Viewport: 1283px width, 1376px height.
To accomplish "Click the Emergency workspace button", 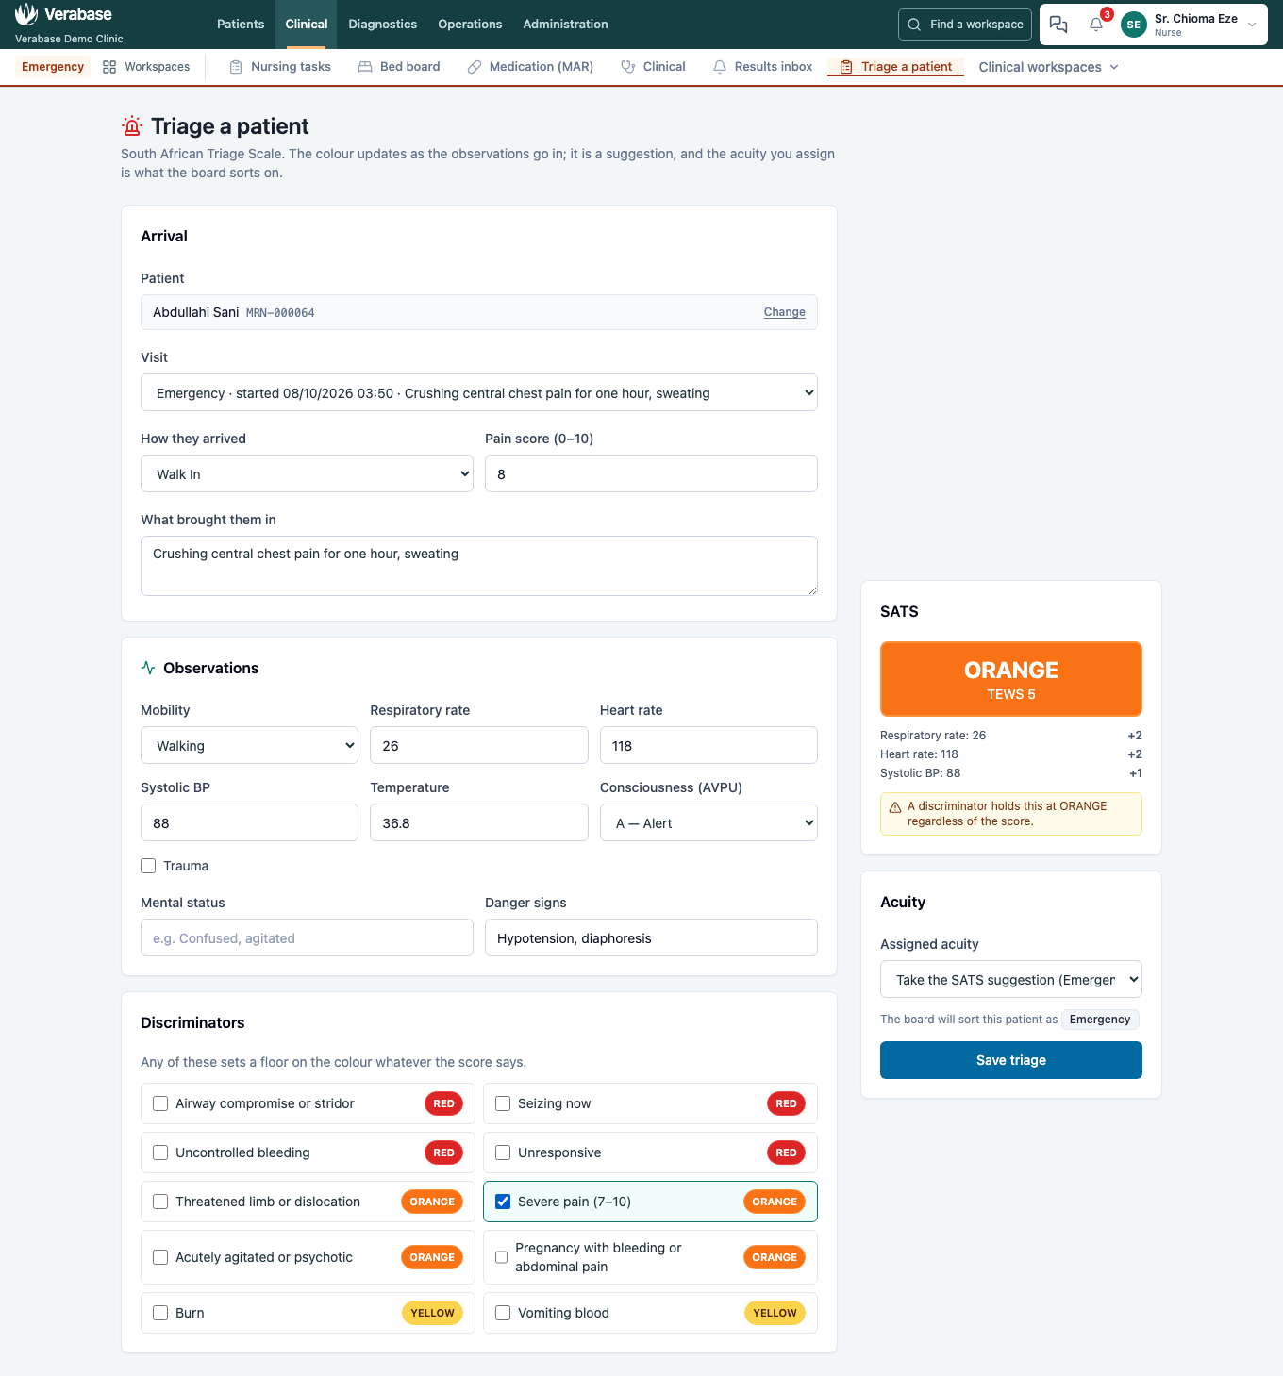I will (53, 67).
